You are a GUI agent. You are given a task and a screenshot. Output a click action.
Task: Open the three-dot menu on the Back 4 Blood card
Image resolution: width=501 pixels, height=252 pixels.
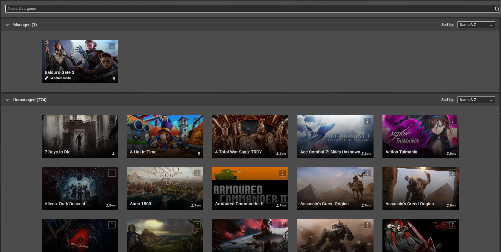[x=112, y=225]
